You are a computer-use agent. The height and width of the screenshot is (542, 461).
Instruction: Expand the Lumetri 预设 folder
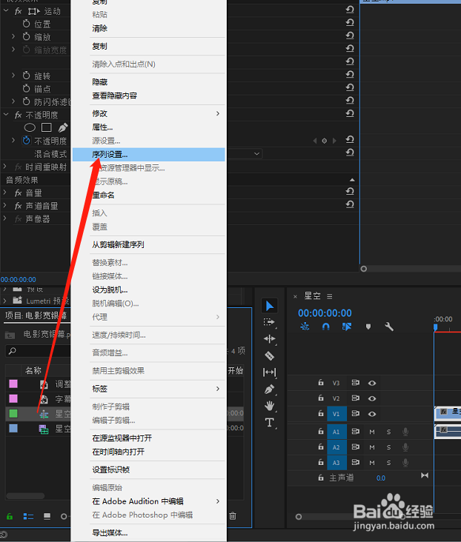click(x=5, y=301)
